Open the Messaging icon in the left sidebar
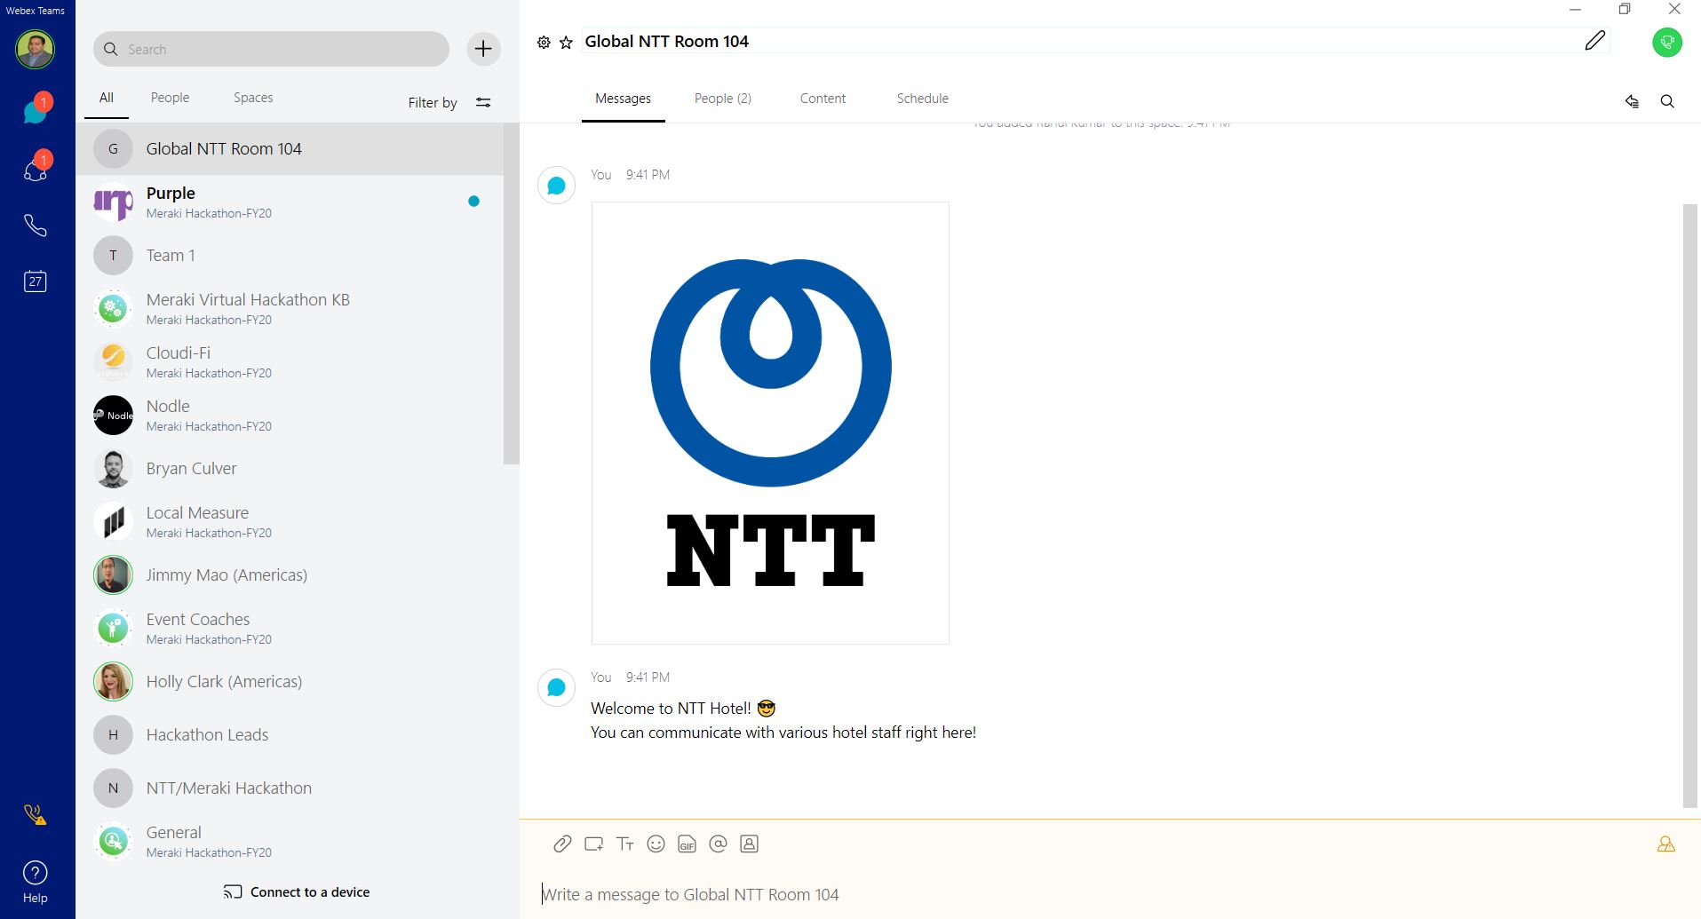The width and height of the screenshot is (1701, 919). pyautogui.click(x=36, y=111)
